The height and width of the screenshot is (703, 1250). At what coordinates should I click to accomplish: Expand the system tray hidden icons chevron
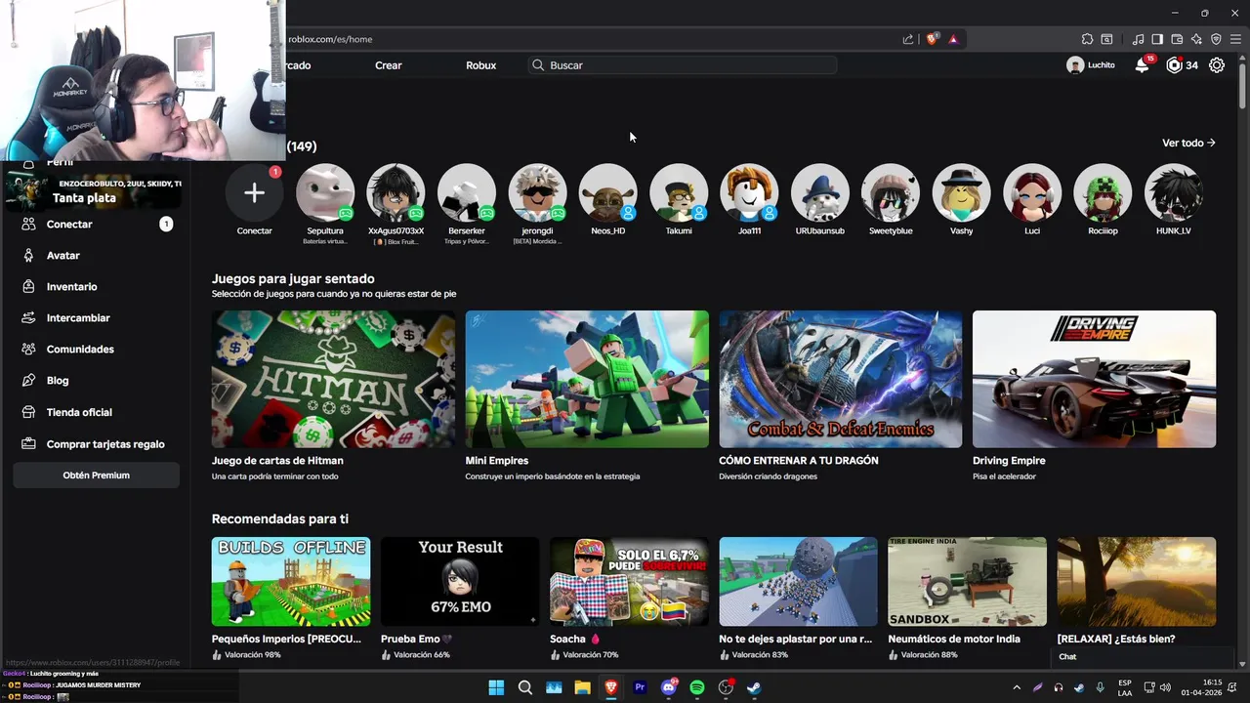click(x=1017, y=687)
